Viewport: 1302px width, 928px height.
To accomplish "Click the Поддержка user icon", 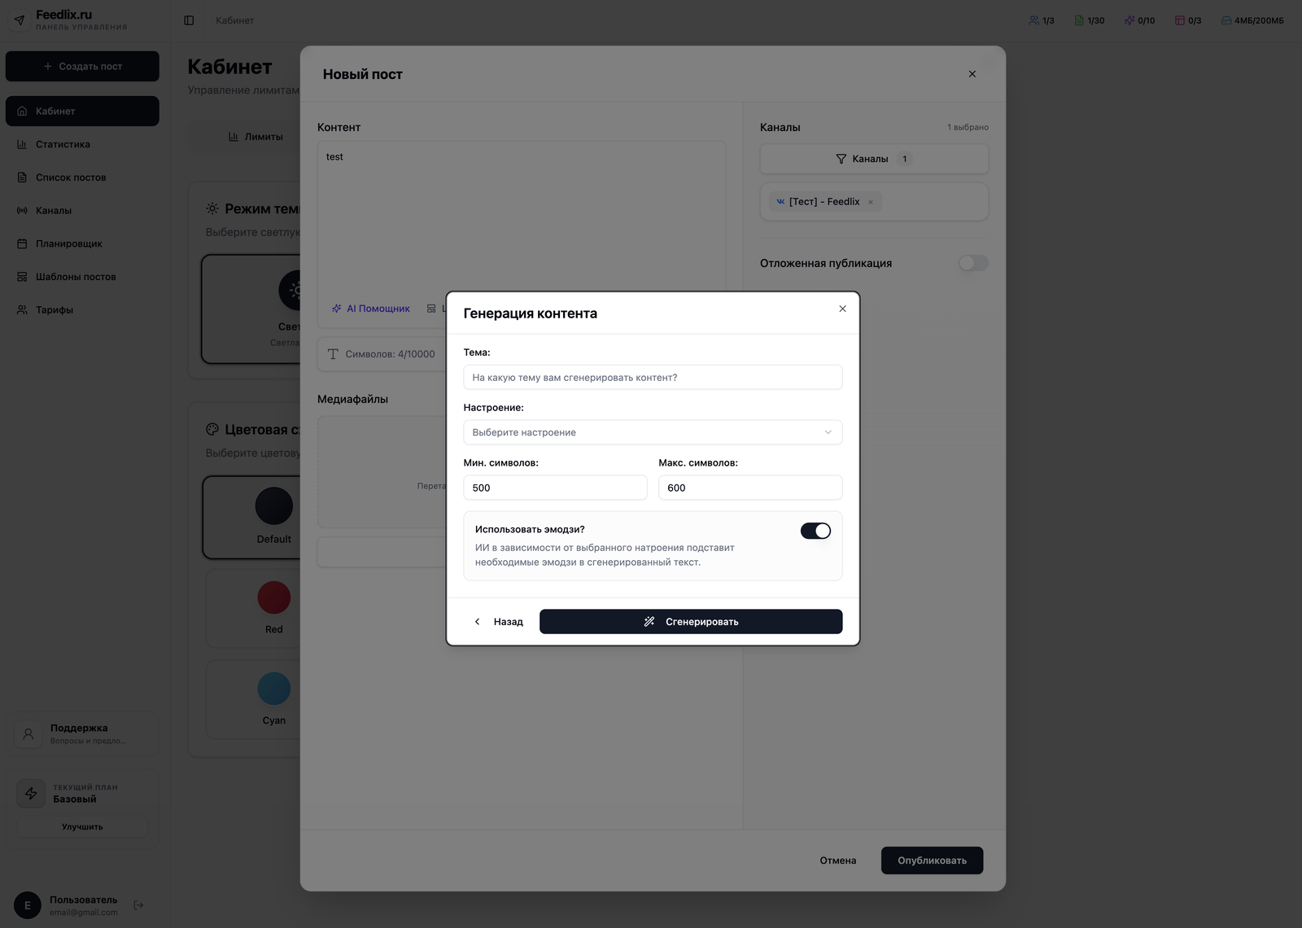I will 28,733.
